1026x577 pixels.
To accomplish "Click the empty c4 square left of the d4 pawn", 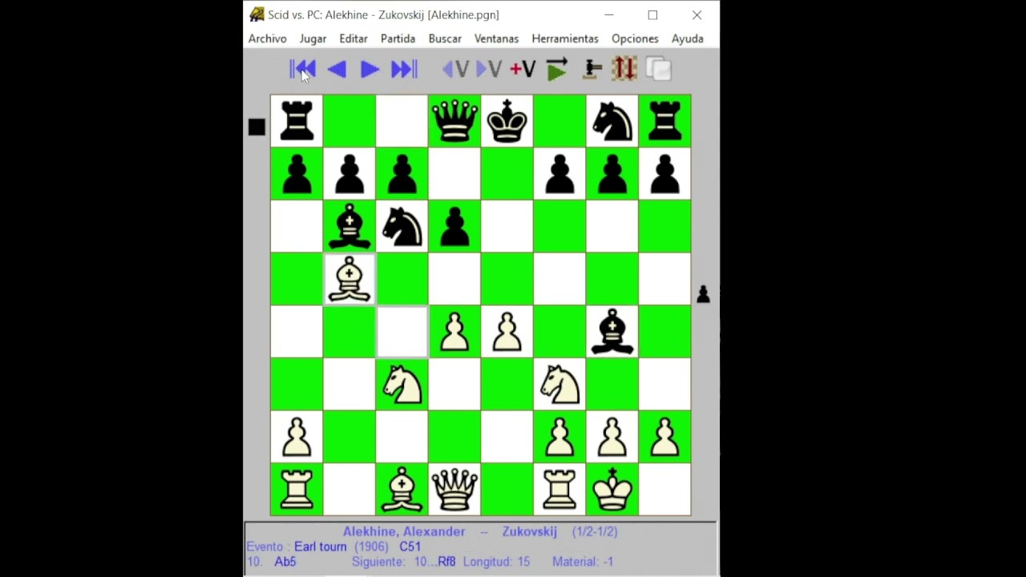I will pos(402,331).
